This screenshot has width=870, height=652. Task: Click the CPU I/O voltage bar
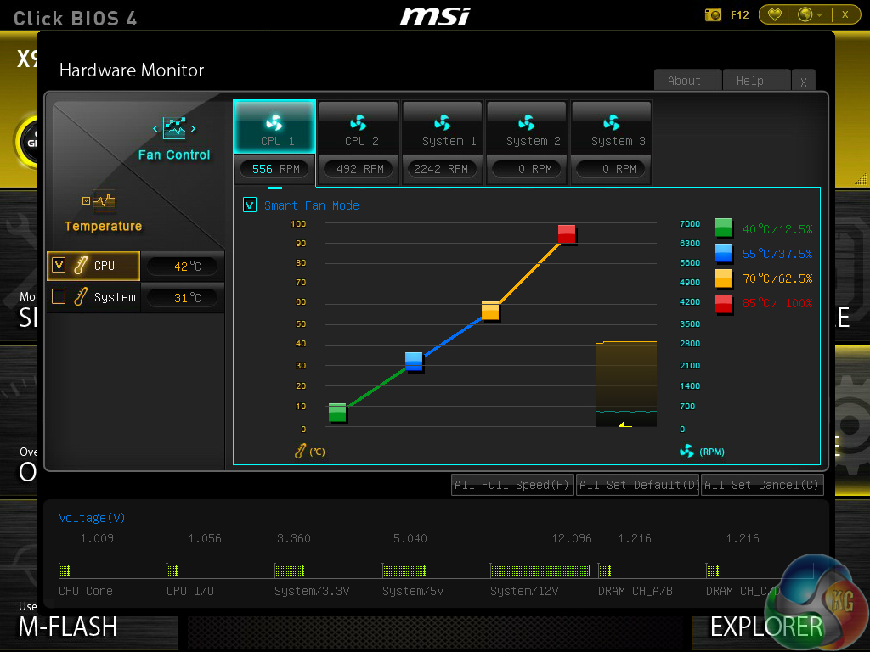tap(172, 570)
